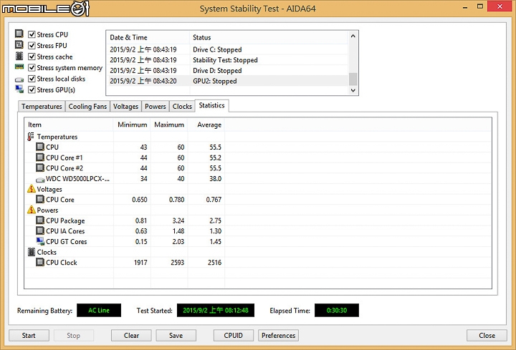
Task: Open the Powers tab
Action: (156, 107)
